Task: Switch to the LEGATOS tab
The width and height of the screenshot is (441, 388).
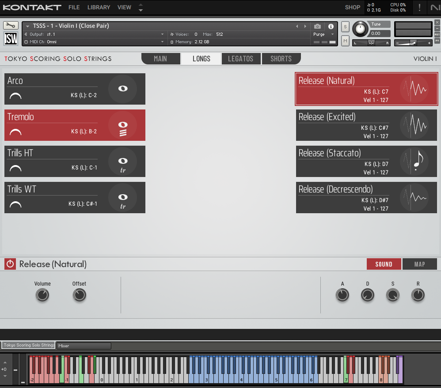Action: (240, 59)
